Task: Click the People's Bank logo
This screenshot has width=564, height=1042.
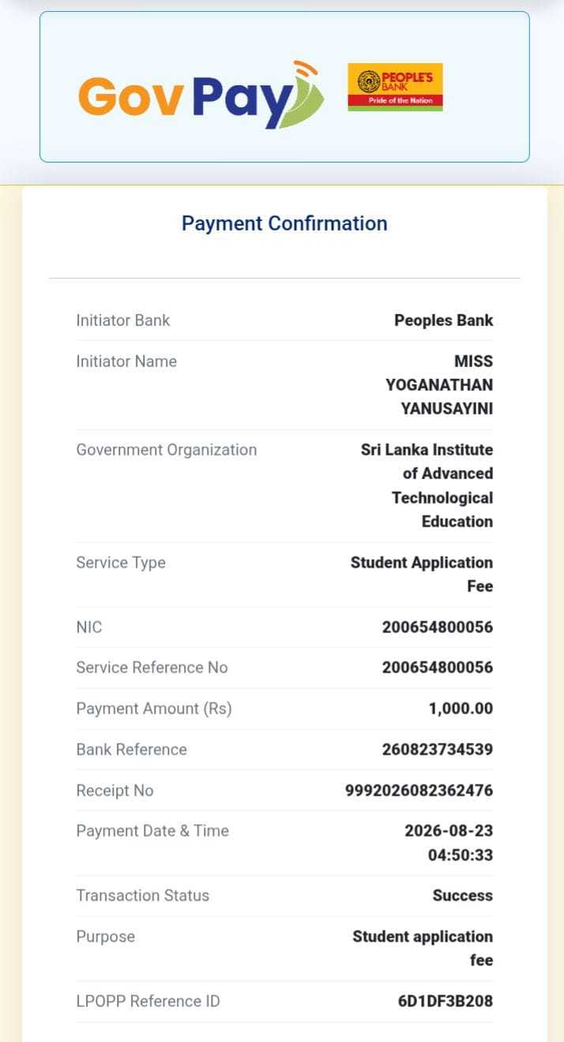Action: 395,87
